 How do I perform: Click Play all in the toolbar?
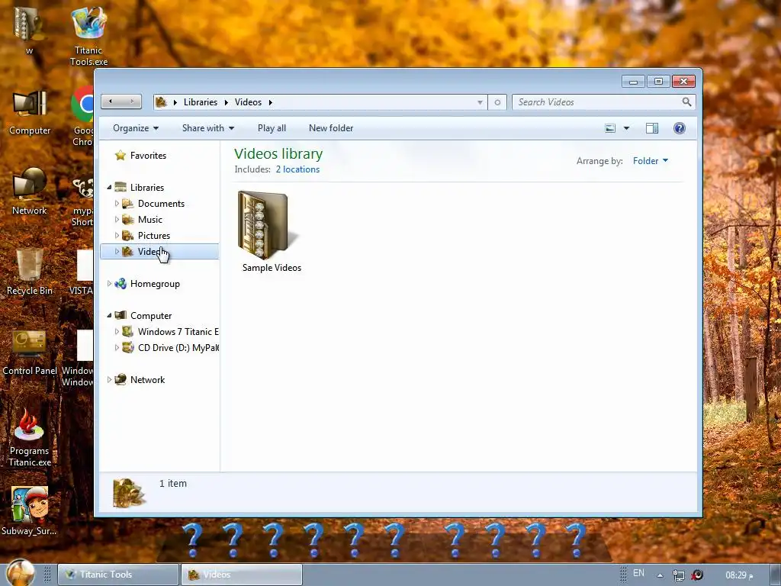tap(272, 128)
